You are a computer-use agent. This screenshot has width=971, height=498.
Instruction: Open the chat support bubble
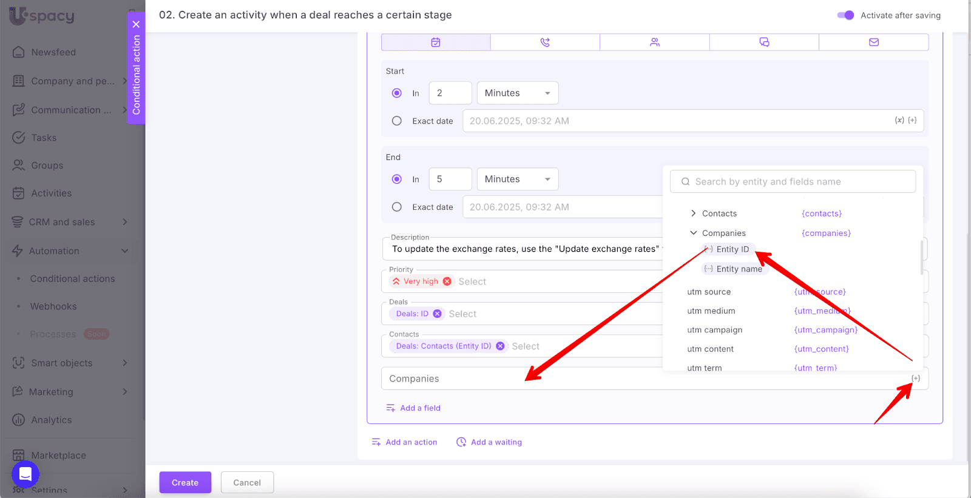[25, 474]
